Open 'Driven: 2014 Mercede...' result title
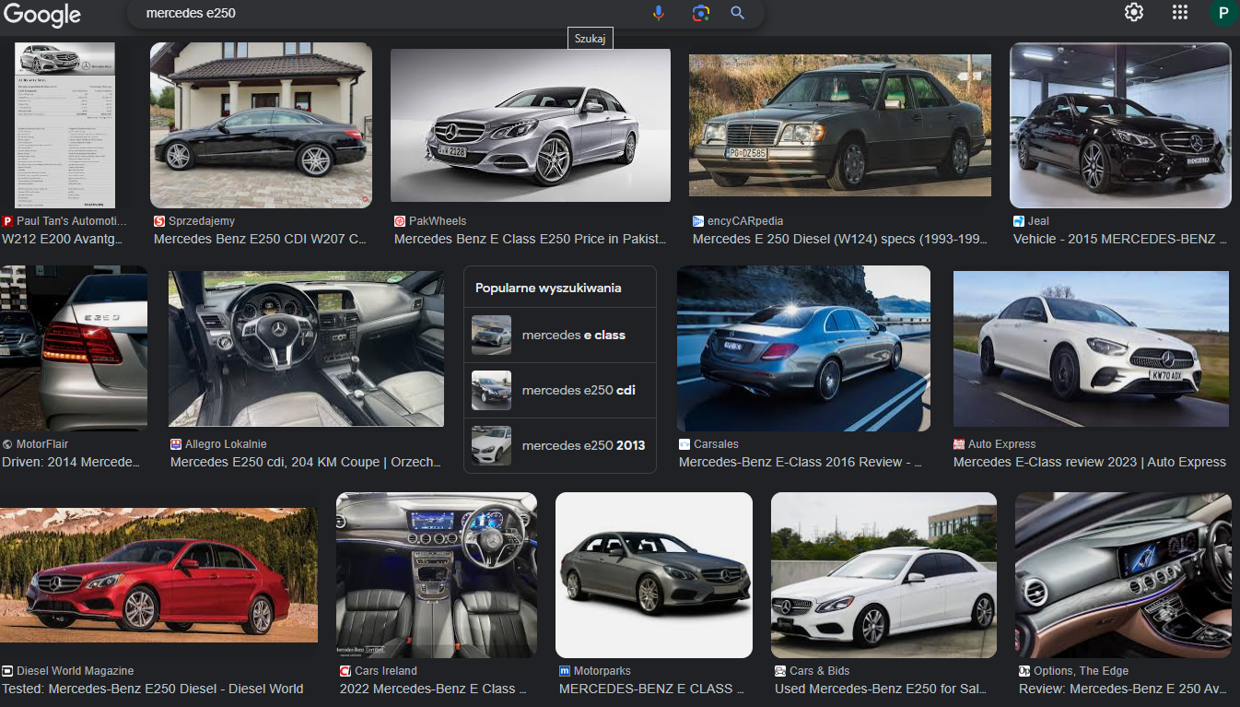The width and height of the screenshot is (1240, 707). tap(71, 462)
